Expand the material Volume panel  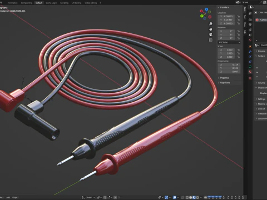(x=260, y=83)
